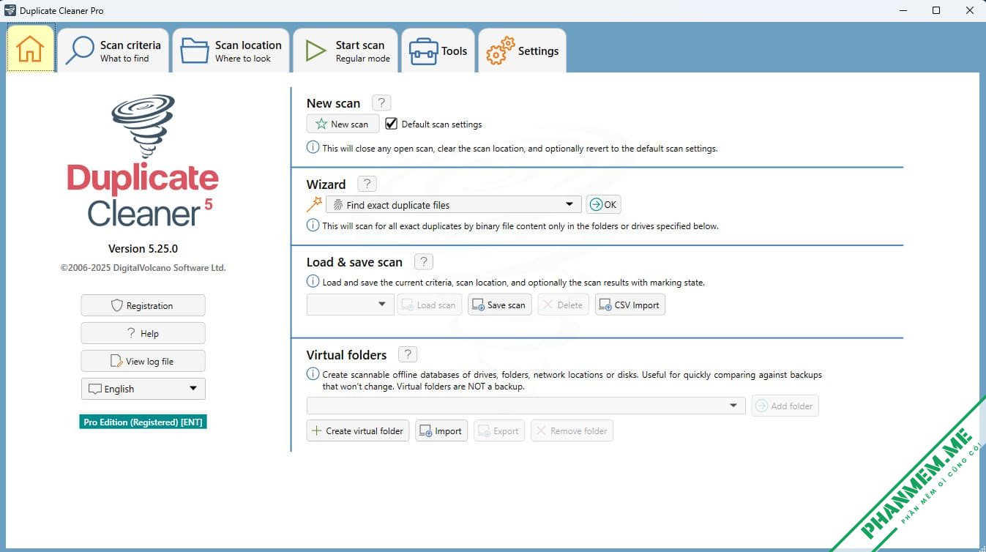Expand the Wizard scan type dropdown
Image resolution: width=986 pixels, height=552 pixels.
[x=454, y=205]
